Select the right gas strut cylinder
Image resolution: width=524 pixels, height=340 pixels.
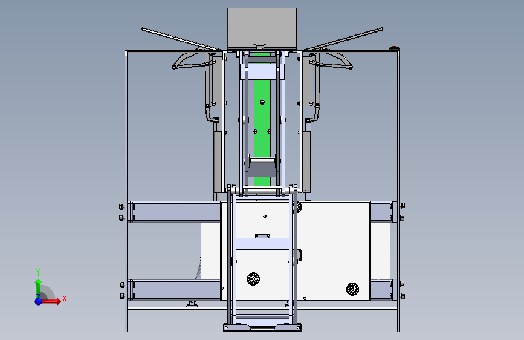tap(307, 162)
